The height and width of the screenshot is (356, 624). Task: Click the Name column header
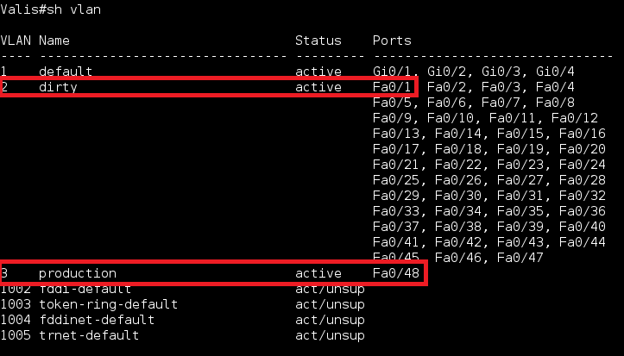point(54,41)
